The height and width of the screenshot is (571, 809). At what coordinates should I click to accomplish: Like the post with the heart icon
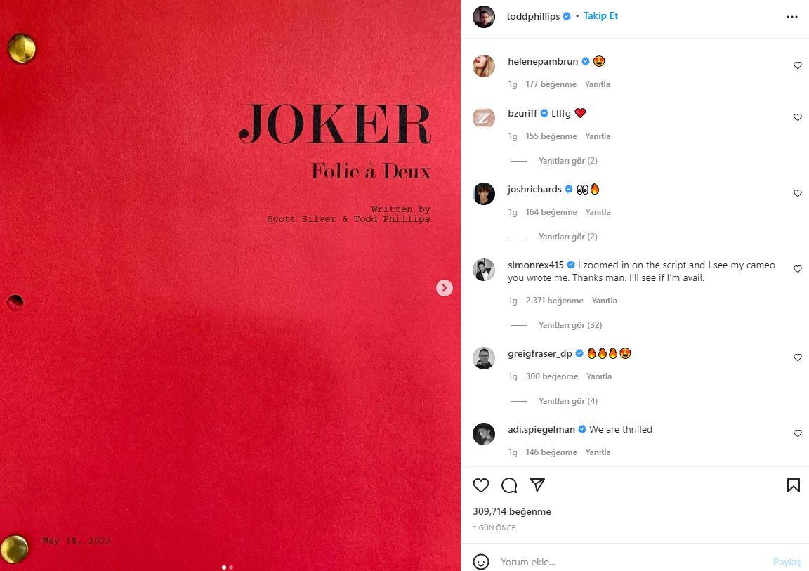click(481, 485)
